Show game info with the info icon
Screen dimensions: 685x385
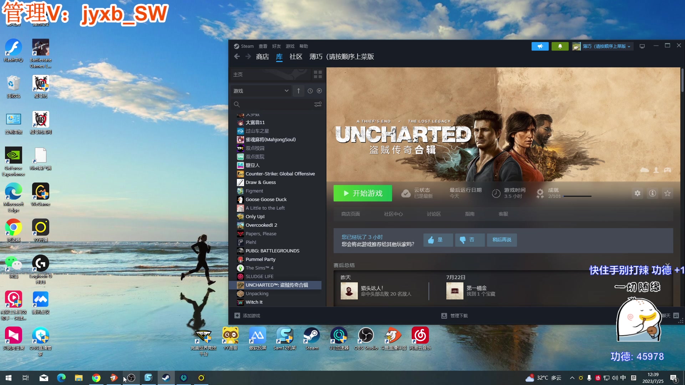pos(653,193)
